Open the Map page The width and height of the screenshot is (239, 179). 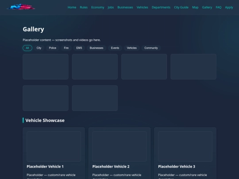tap(195, 8)
